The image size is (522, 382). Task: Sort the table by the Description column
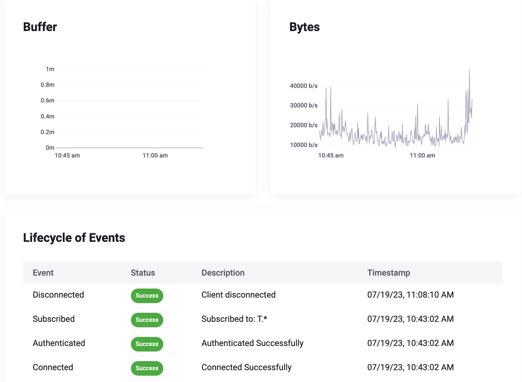[223, 273]
